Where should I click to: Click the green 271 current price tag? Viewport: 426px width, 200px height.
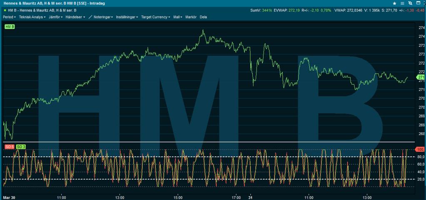coord(421,77)
